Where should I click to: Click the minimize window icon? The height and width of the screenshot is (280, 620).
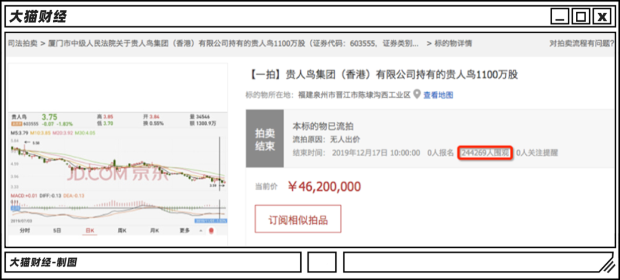coord(560,17)
